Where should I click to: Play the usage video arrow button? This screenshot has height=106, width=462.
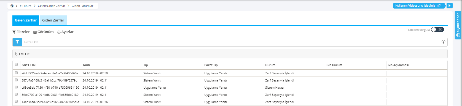(x=450, y=6)
